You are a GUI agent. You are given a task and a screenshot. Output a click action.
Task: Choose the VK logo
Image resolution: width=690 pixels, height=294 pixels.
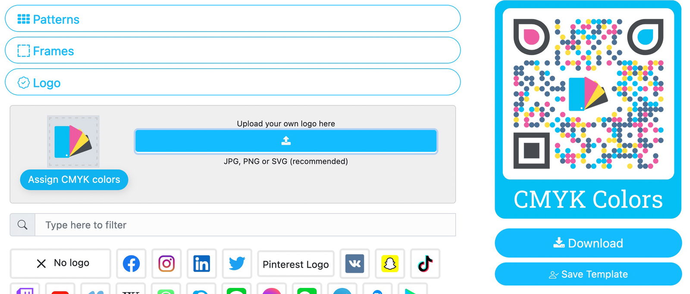click(354, 263)
